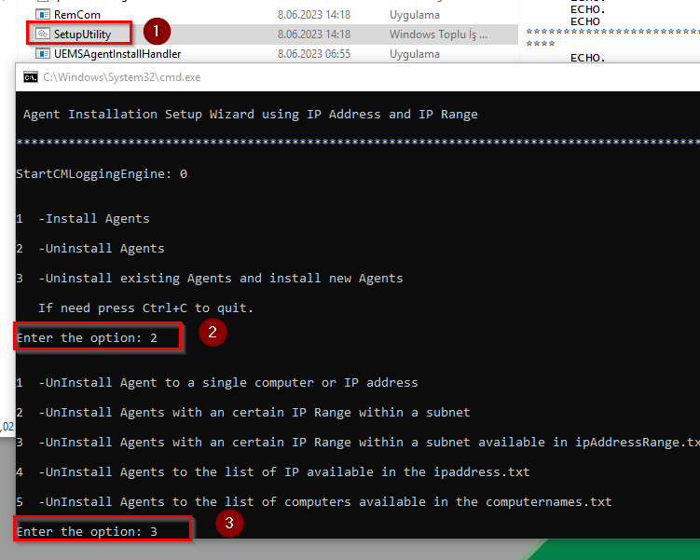Click the first 'Enter the option: 2' prompt
Viewport: 700px width, 560px height.
[x=87, y=338]
